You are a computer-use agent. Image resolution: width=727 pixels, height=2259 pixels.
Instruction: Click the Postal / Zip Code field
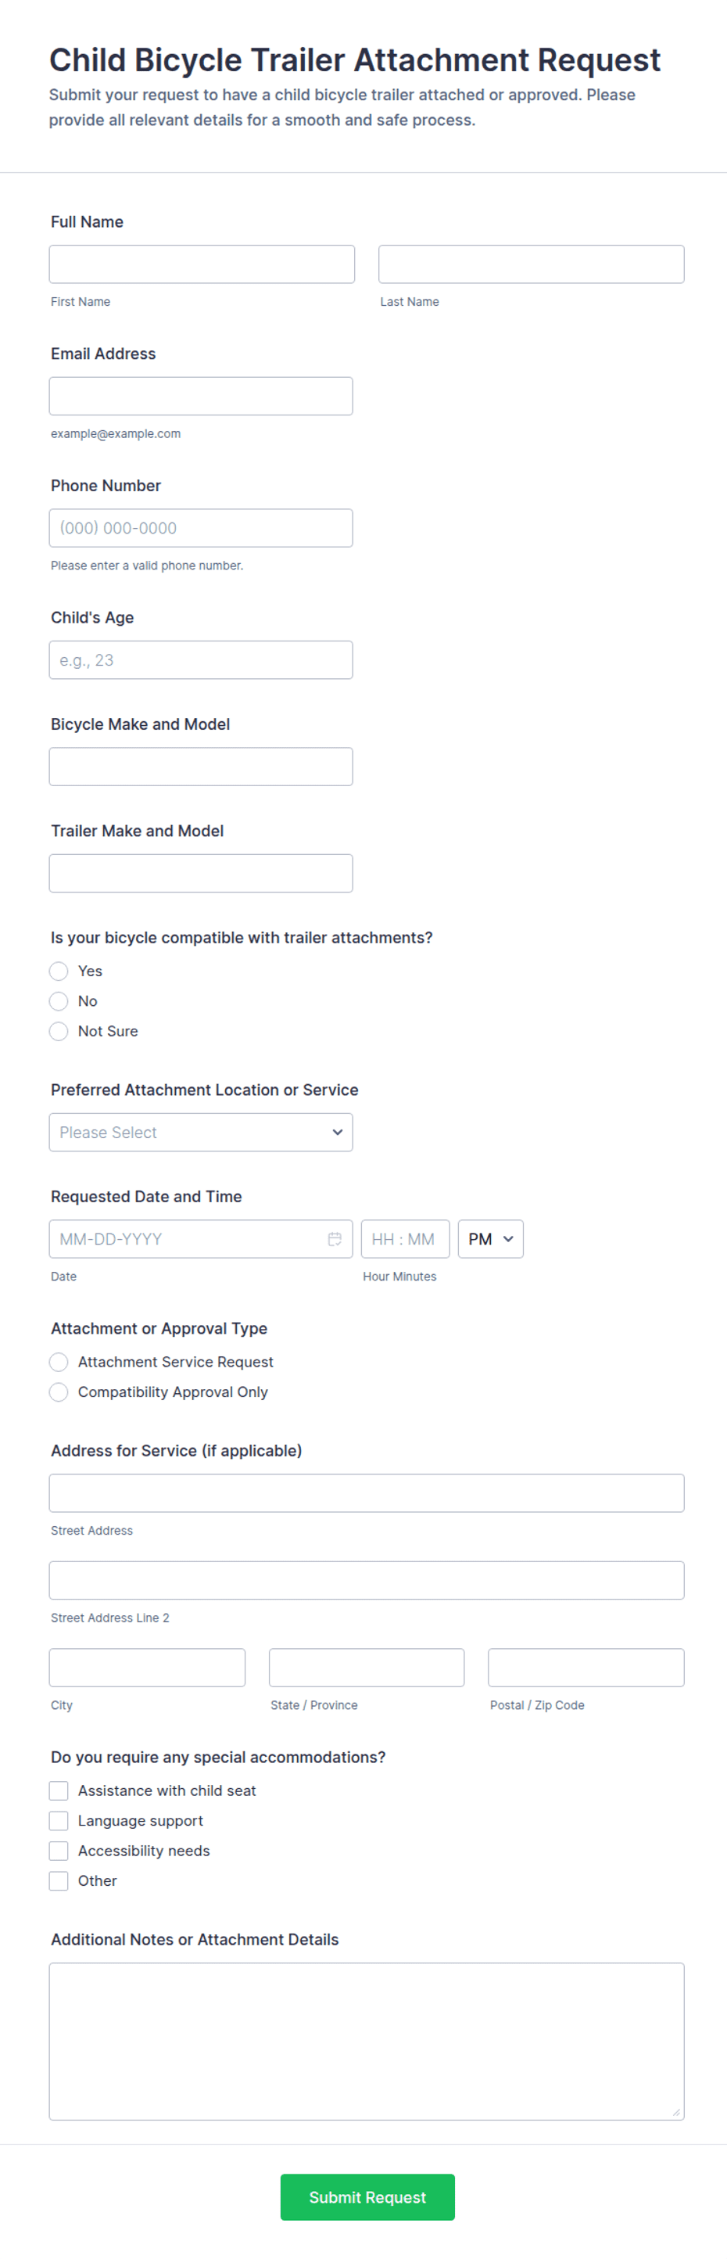coord(586,1667)
